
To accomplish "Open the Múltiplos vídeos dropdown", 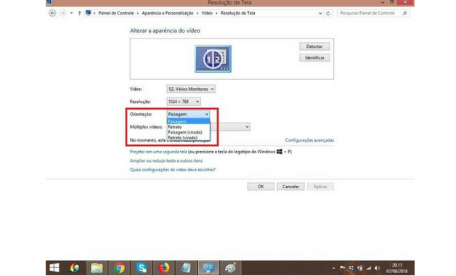I will click(x=229, y=127).
